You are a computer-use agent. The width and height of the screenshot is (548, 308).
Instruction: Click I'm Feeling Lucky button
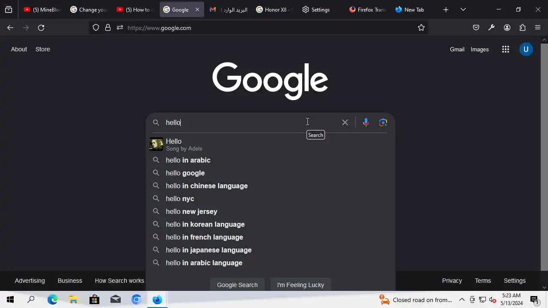point(301,284)
